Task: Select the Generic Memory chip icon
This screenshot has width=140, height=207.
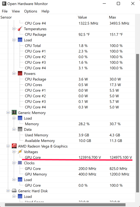Action: pyautogui.click(x=14, y=112)
